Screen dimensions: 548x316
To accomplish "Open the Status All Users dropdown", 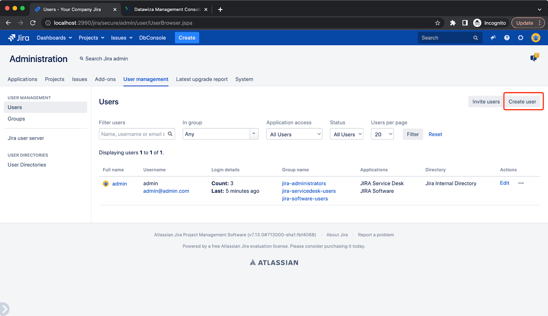I will (346, 134).
